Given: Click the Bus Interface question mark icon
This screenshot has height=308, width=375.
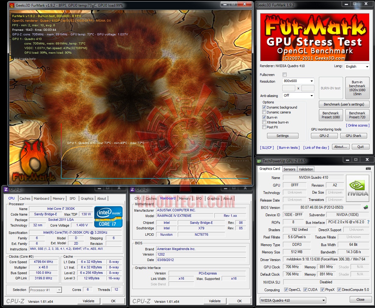Looking at the screenshot, I should click(368, 222).
